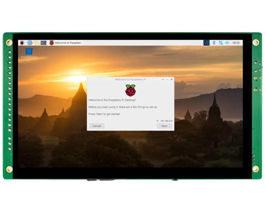Open the Raspberry Pi applications menu

(x=22, y=43)
